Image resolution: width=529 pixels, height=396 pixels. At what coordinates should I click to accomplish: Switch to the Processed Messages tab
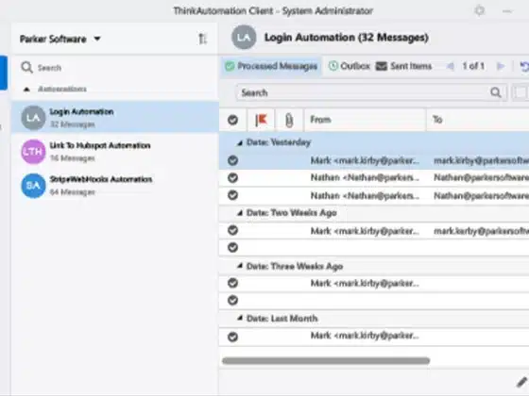click(271, 66)
